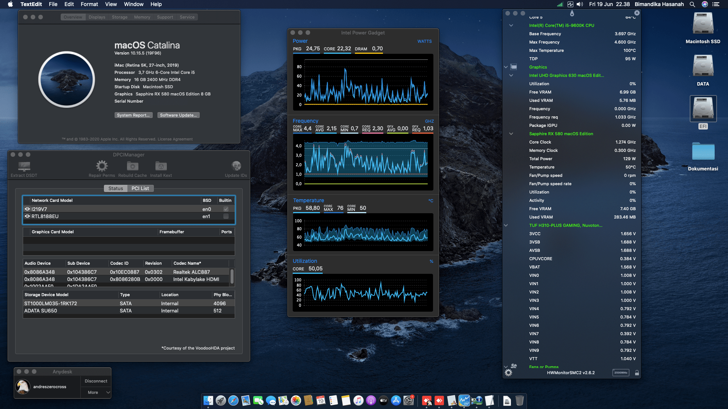728x409 pixels.
Task: Open HWMonitorSMC2 settings gear icon
Action: pos(508,373)
